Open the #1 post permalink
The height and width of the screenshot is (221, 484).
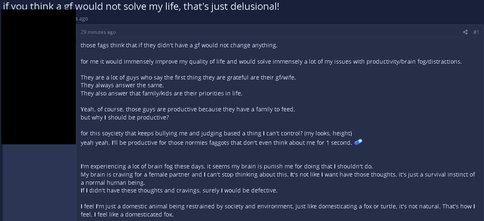tap(476, 32)
